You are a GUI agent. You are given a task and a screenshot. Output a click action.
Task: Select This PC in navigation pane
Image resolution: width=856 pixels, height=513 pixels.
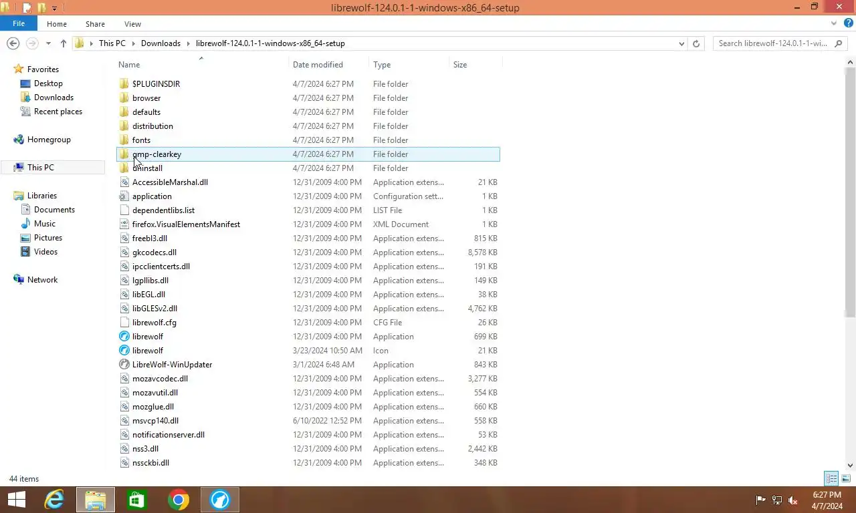[x=41, y=168]
